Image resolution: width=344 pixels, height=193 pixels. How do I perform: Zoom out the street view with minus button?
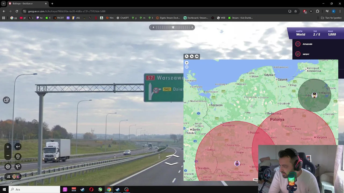pyautogui.click(x=8, y=155)
